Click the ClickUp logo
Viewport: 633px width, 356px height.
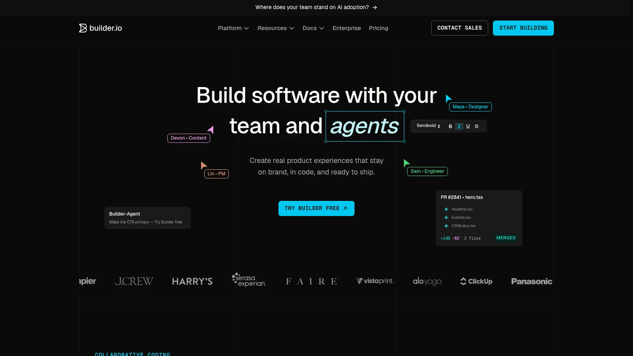coord(476,281)
